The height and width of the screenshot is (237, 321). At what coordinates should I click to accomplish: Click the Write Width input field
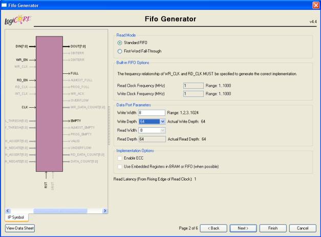tap(152, 113)
